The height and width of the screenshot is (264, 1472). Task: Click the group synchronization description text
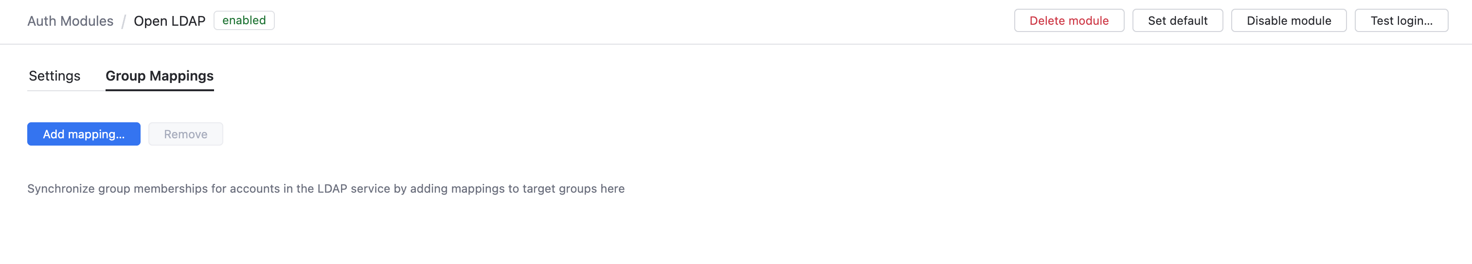[326, 189]
